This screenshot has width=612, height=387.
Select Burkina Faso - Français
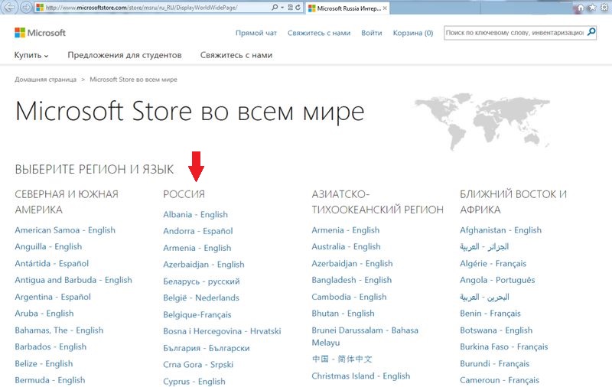[504, 346]
